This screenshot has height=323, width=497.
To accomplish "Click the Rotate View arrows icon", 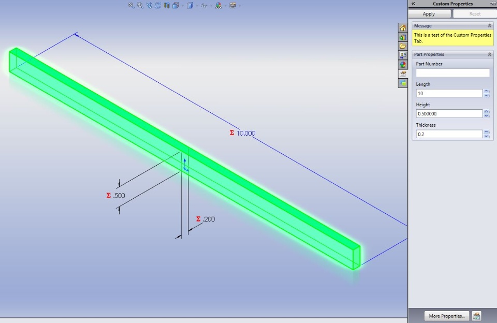I will pos(157,5).
